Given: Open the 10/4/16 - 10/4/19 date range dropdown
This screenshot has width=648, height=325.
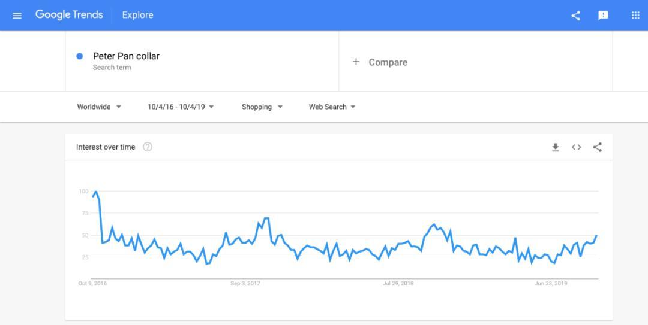Looking at the screenshot, I should 181,107.
